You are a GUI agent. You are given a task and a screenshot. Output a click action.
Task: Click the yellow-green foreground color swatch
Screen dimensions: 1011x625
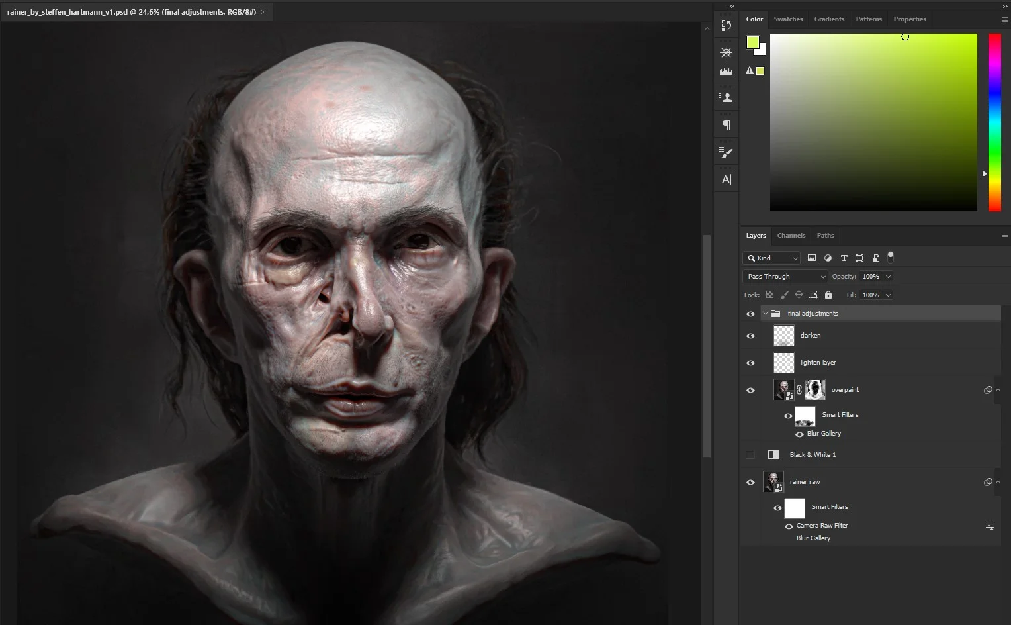click(753, 42)
